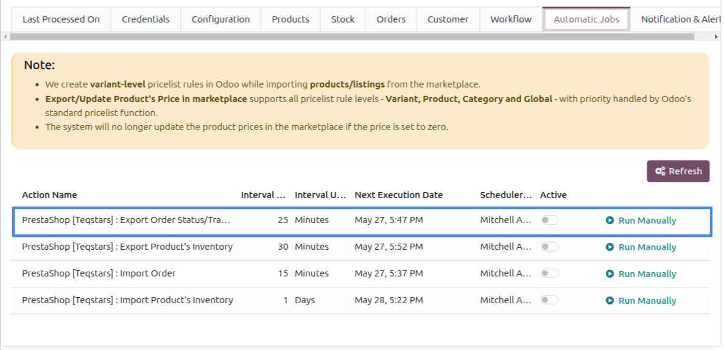
Task: Click truncated 'Export Order Status/Tra…' action name
Action: coord(126,220)
